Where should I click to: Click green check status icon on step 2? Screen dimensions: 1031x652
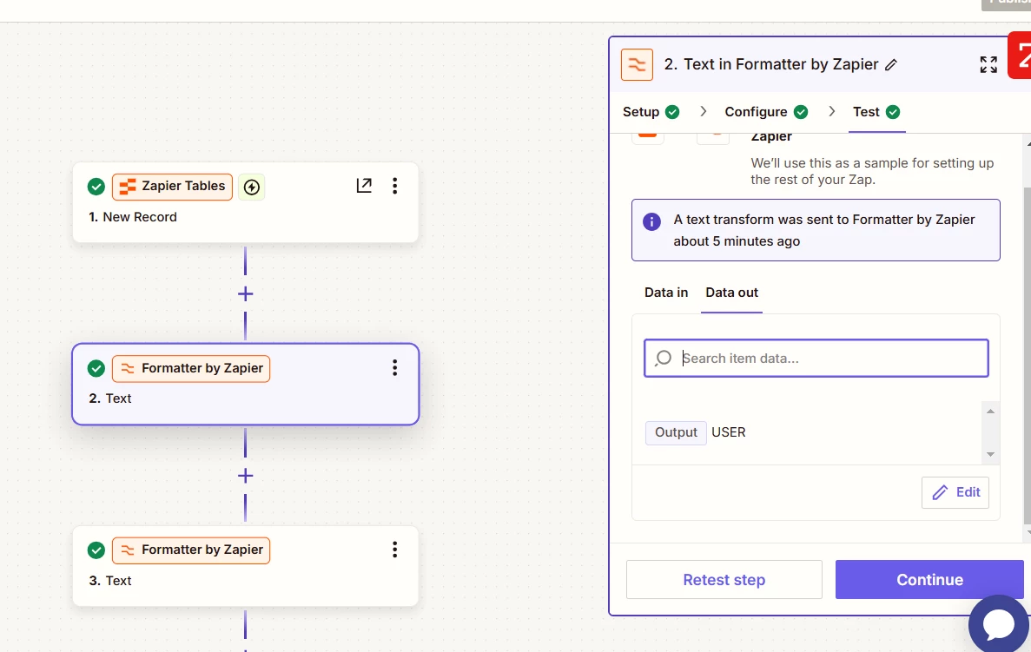(96, 369)
